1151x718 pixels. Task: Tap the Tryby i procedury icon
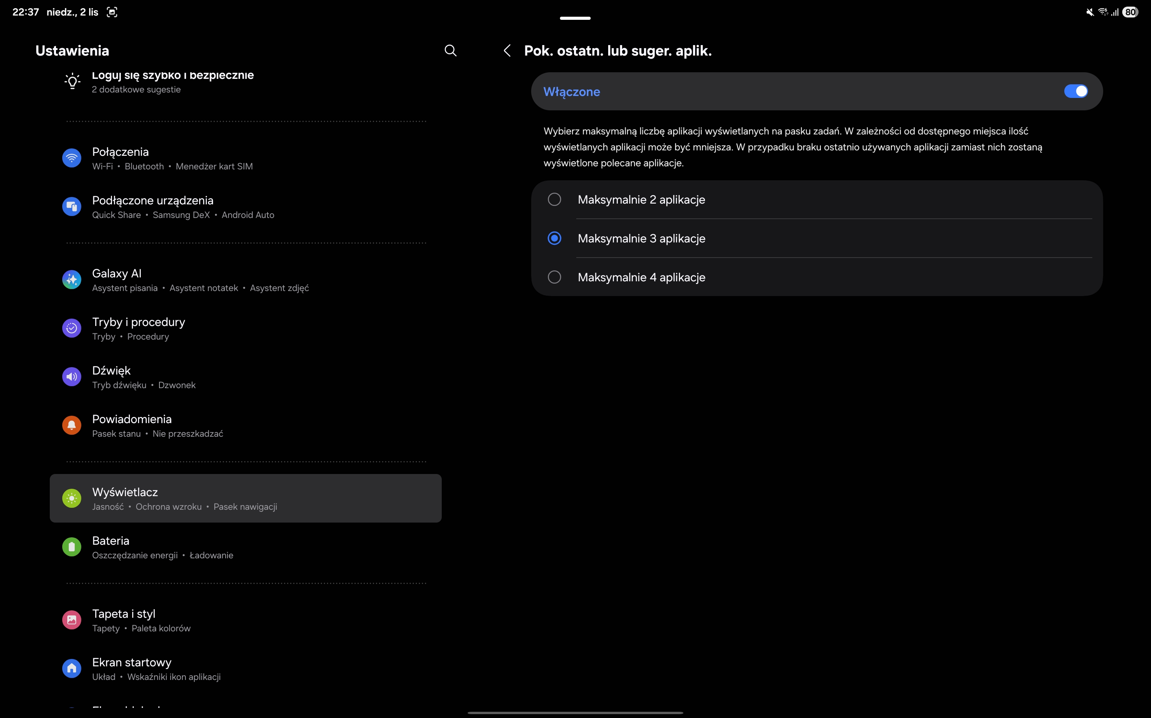[72, 328]
